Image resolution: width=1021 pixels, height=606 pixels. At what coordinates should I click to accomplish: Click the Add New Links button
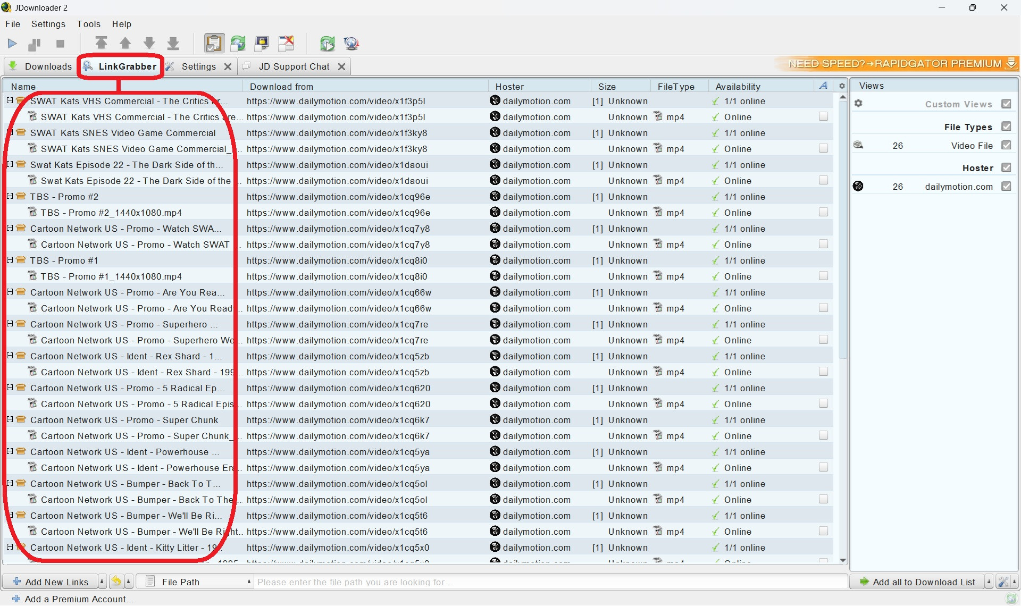[x=50, y=582]
